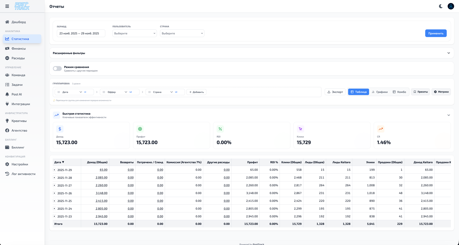Open Лог активности in sidebar
This screenshot has width=459, height=245.
pos(23,174)
